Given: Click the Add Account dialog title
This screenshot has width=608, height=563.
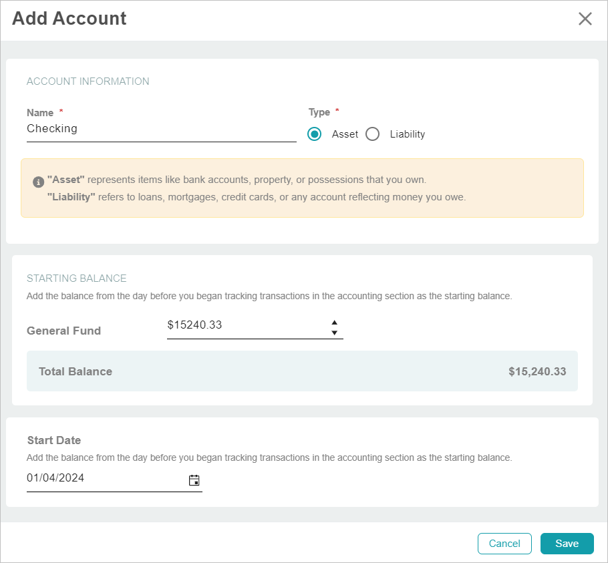Looking at the screenshot, I should (x=69, y=18).
